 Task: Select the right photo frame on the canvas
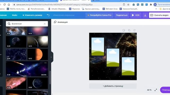pyautogui.click(x=128, y=66)
